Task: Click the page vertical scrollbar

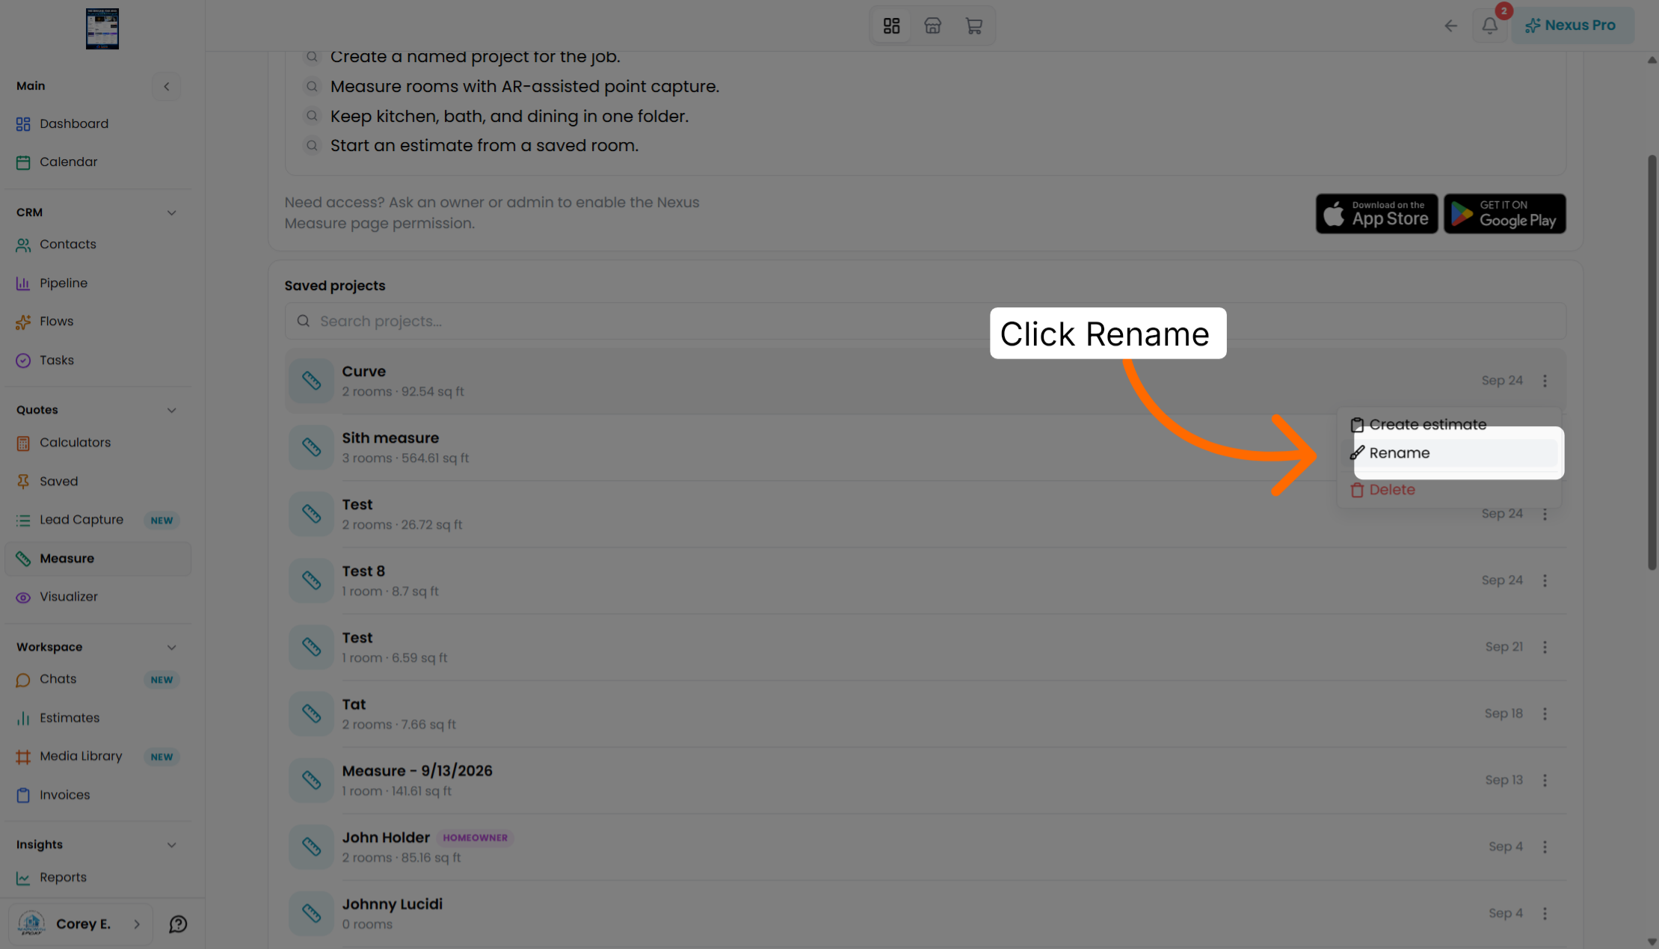Action: (x=1652, y=363)
